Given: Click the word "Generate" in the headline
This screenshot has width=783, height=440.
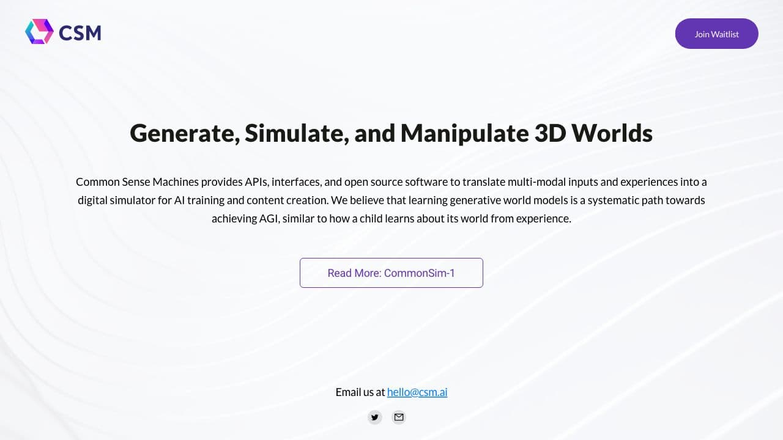Looking at the screenshot, I should [x=184, y=133].
